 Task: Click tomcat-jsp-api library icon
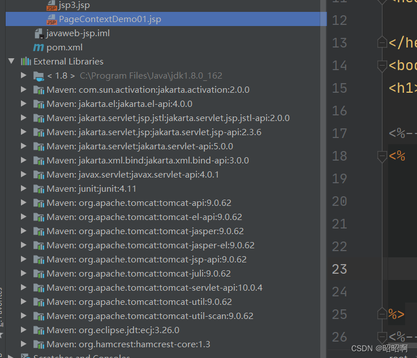(x=39, y=260)
